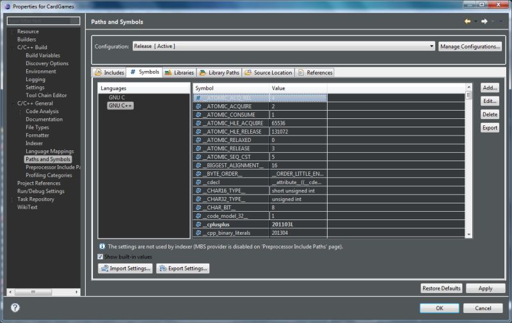This screenshot has width=512, height=323.
Task: Click the forward navigation arrow icon
Action: pyautogui.click(x=484, y=22)
